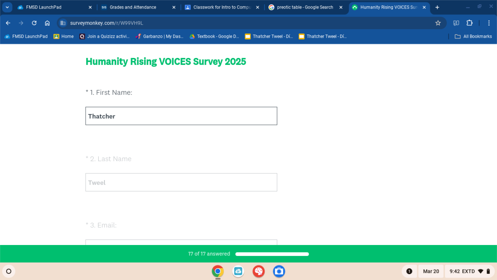Open the FMSD LaunchPad bookmark
This screenshot has width=497, height=280.
pos(26,37)
